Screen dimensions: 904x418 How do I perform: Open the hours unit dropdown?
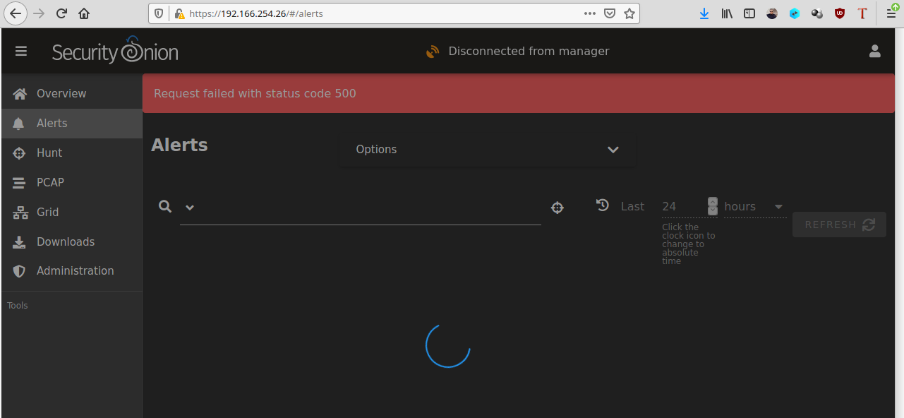(x=755, y=206)
